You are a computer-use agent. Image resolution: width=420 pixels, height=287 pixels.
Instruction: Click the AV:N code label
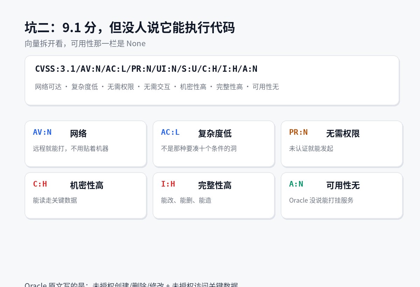tap(42, 132)
